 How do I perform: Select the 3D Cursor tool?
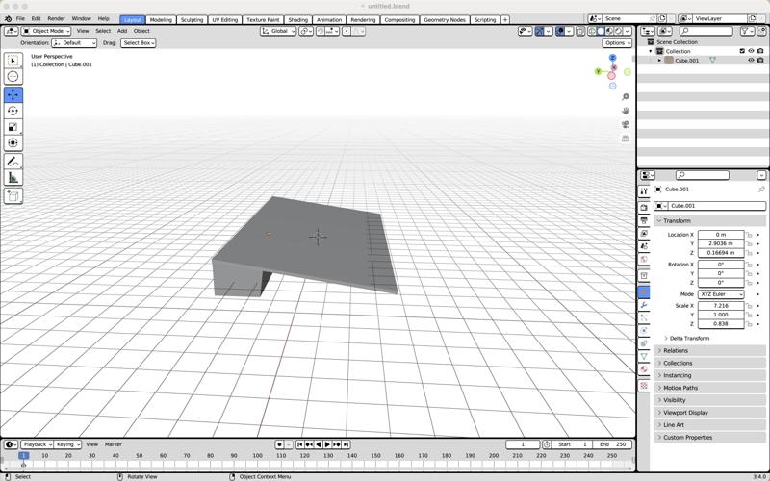click(x=13, y=77)
